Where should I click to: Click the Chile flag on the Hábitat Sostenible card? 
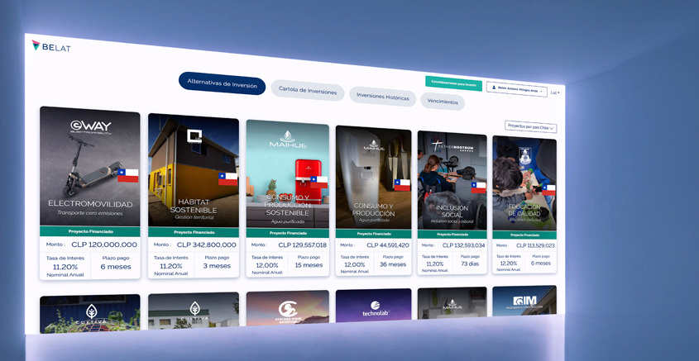tap(227, 179)
